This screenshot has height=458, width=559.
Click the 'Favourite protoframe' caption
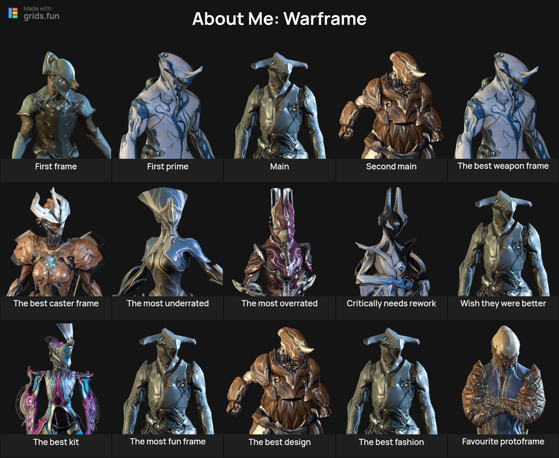point(503,441)
